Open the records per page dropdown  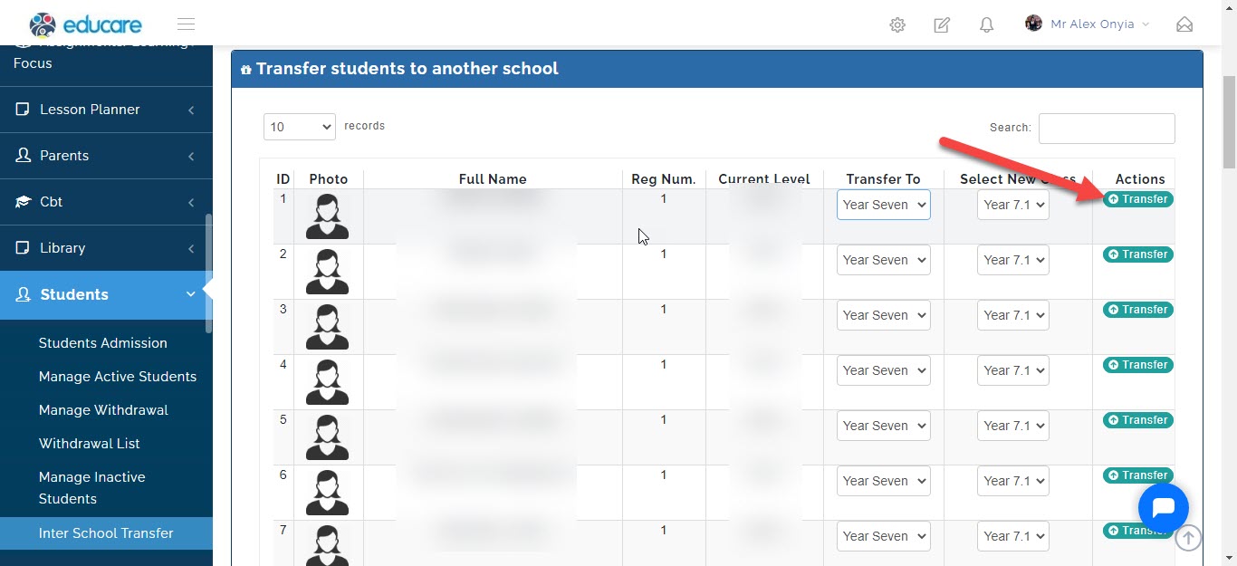[x=300, y=127]
